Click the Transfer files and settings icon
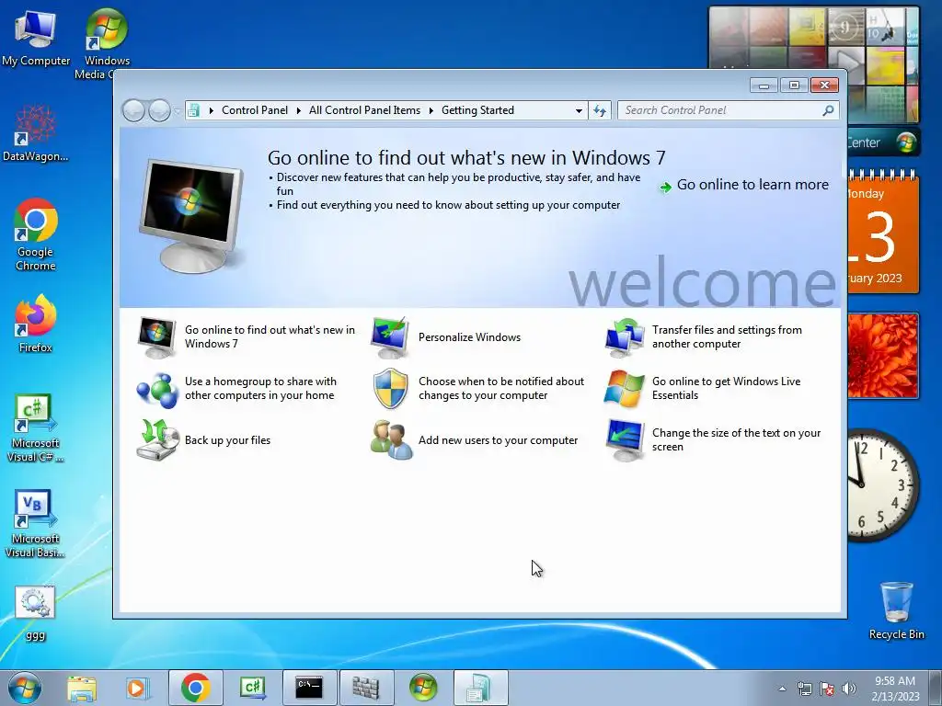This screenshot has height=706, width=942. [625, 337]
